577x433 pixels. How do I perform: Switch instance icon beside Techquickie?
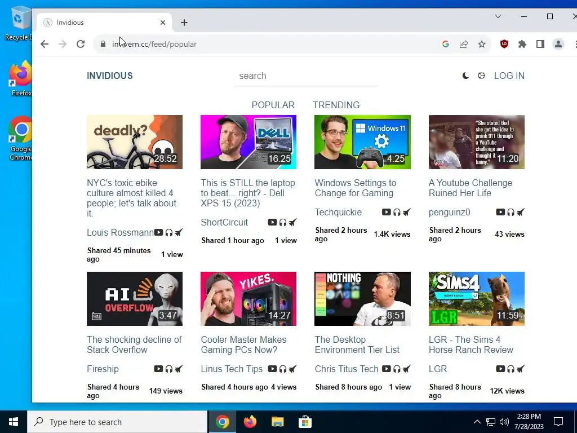pos(407,212)
